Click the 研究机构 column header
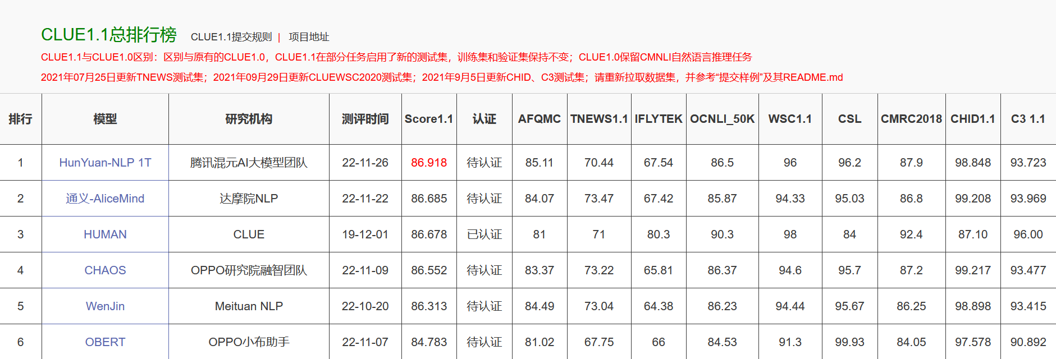Image resolution: width=1056 pixels, height=359 pixels. [x=249, y=119]
